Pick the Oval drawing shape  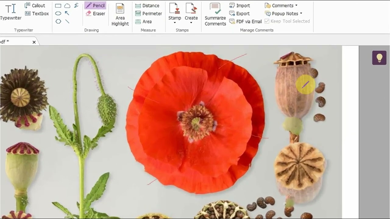[x=58, y=13]
